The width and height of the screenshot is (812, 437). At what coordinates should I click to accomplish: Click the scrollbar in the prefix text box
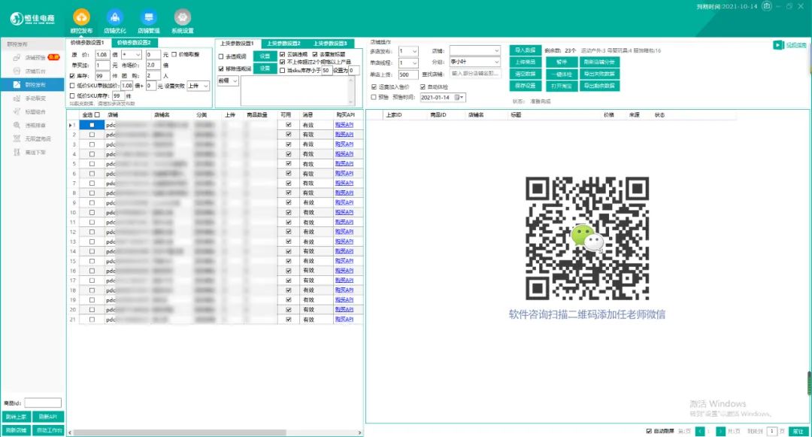click(352, 90)
